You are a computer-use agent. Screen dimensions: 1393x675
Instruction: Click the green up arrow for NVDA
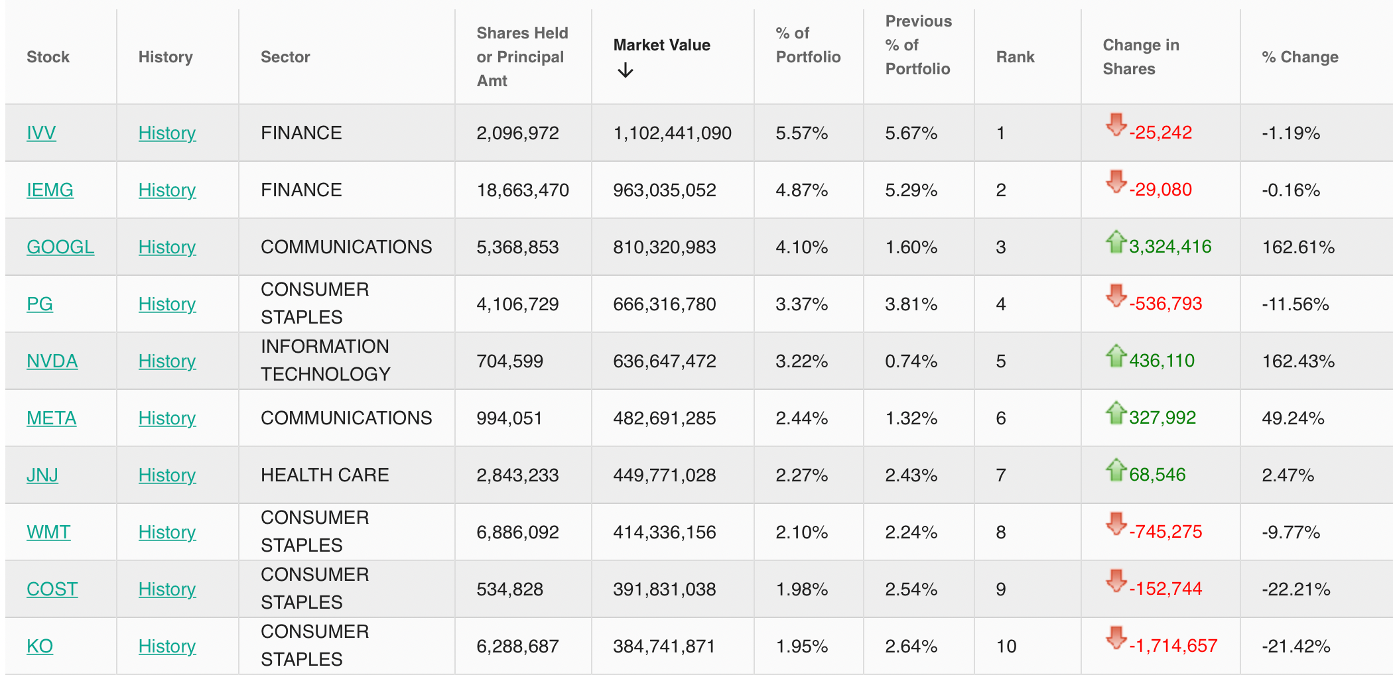point(1116,355)
